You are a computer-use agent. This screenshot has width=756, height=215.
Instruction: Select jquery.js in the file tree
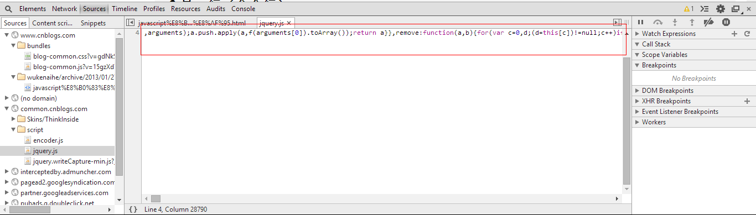(x=45, y=151)
